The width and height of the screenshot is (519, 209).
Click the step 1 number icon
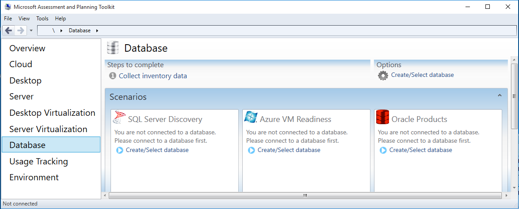[x=113, y=76]
